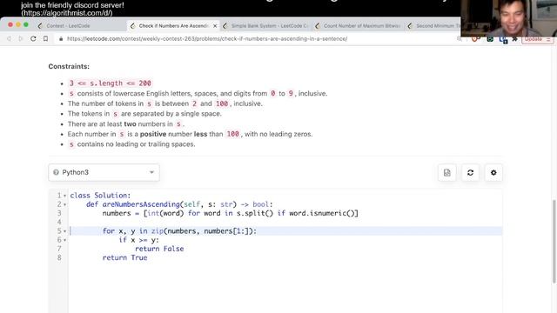Click line number 8 in the gutter
Image resolution: width=557 pixels, height=313 pixels.
59,257
